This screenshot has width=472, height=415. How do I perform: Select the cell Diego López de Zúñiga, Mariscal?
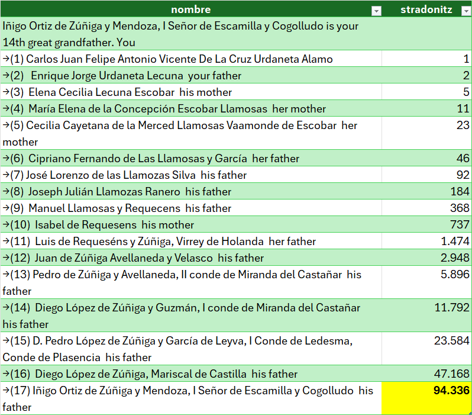191,374
